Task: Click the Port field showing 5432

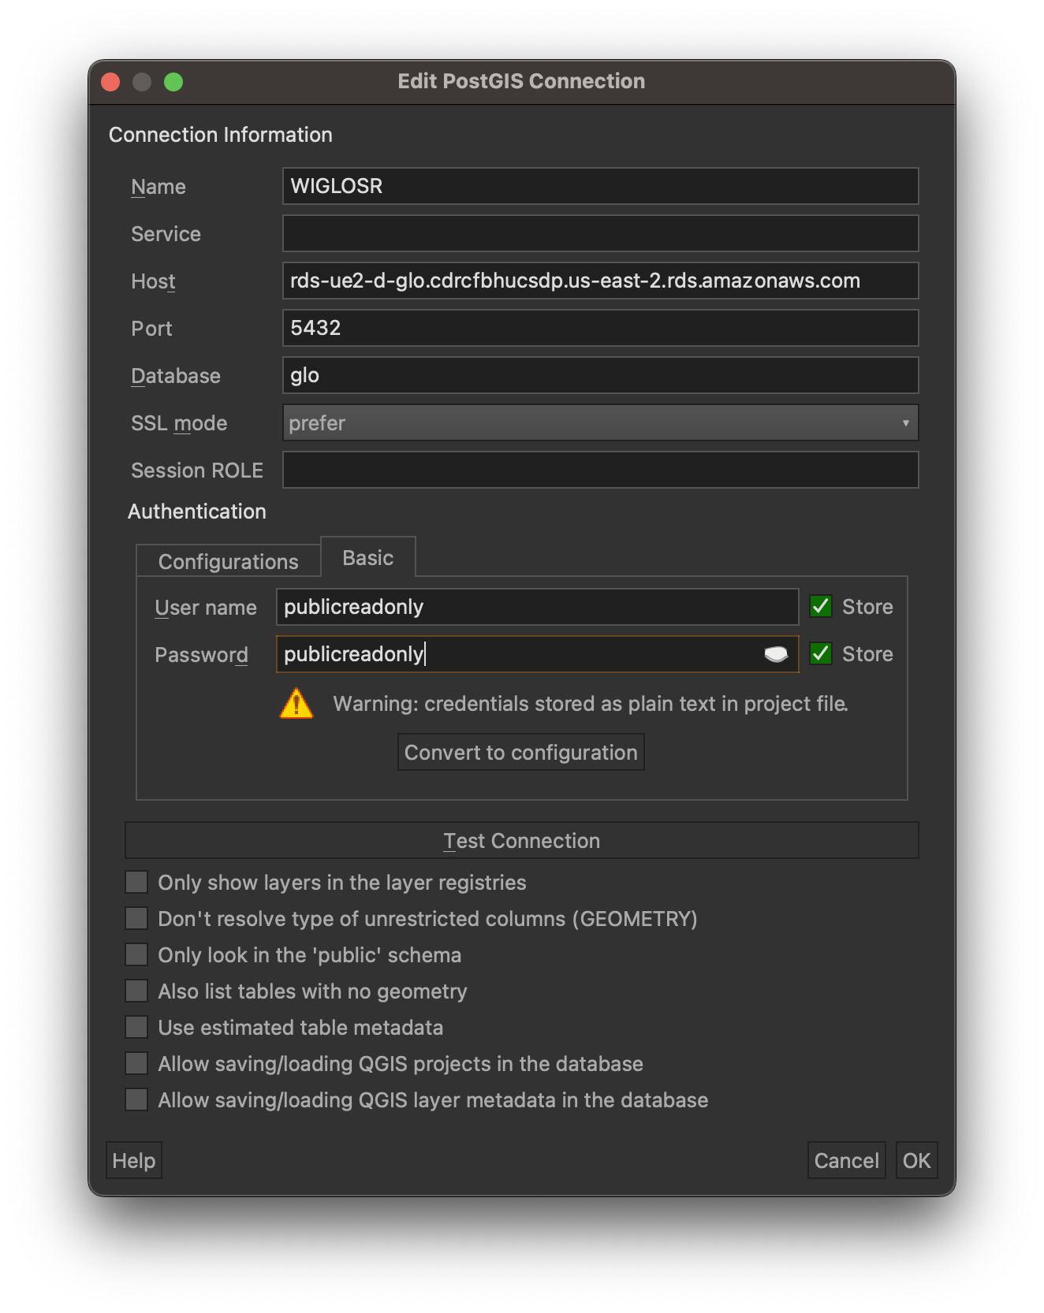Action: (600, 328)
